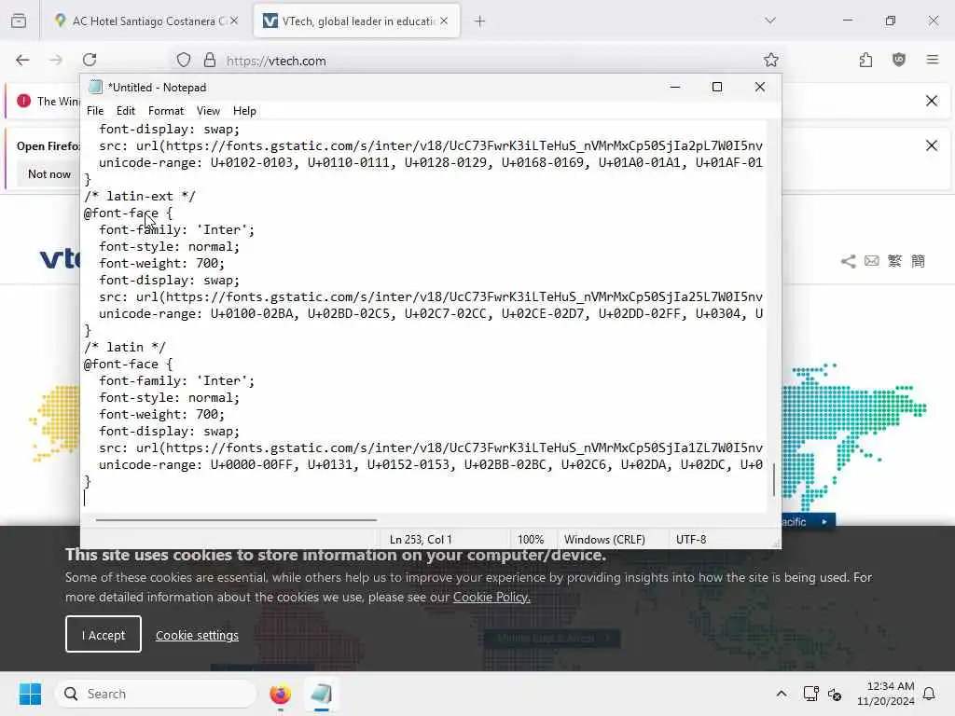Open a new browser tab with plus
Image resolution: width=955 pixels, height=716 pixels.
click(480, 21)
